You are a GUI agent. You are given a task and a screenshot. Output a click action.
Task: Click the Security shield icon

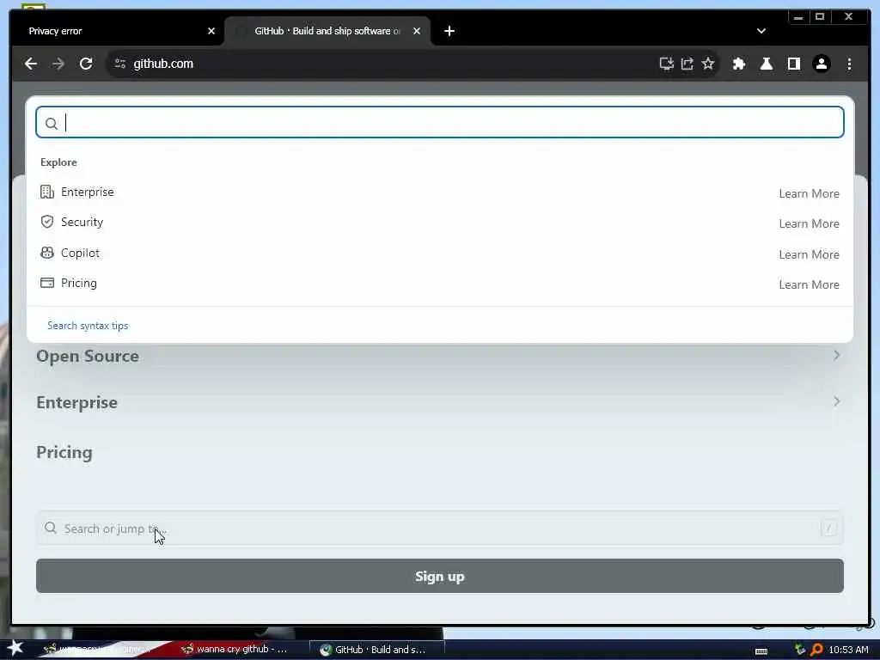(47, 222)
